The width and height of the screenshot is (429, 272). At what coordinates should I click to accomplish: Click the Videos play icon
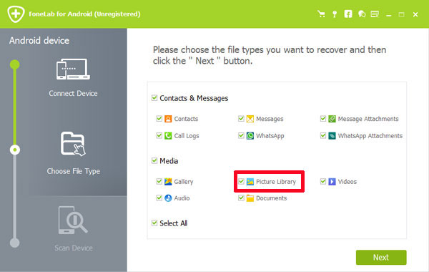point(332,182)
